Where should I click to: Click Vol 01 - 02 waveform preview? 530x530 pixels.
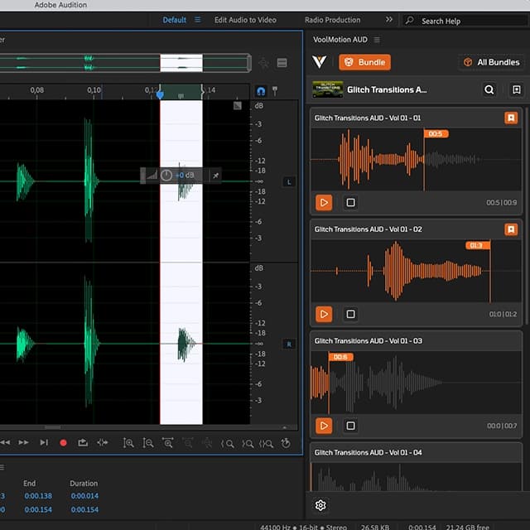(x=416, y=271)
